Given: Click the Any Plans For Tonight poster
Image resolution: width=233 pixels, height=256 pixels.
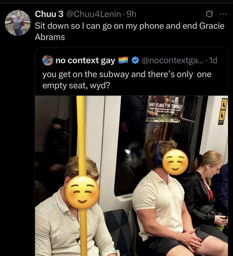Looking at the screenshot, I should [165, 109].
